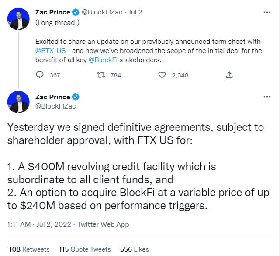Click the retweet icon on first tweet
280x256 pixels.
pos(100,75)
